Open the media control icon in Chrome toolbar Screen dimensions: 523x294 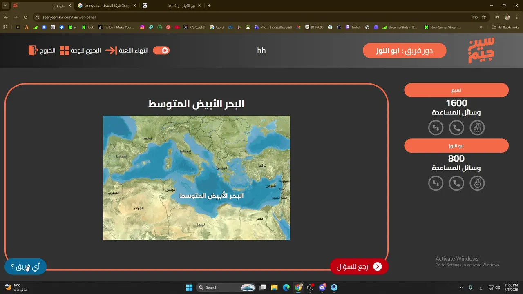click(497, 17)
